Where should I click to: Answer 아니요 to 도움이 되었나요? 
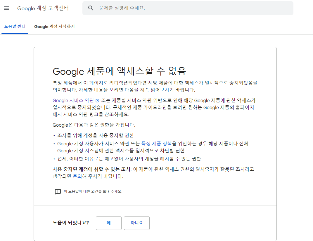(x=137, y=223)
